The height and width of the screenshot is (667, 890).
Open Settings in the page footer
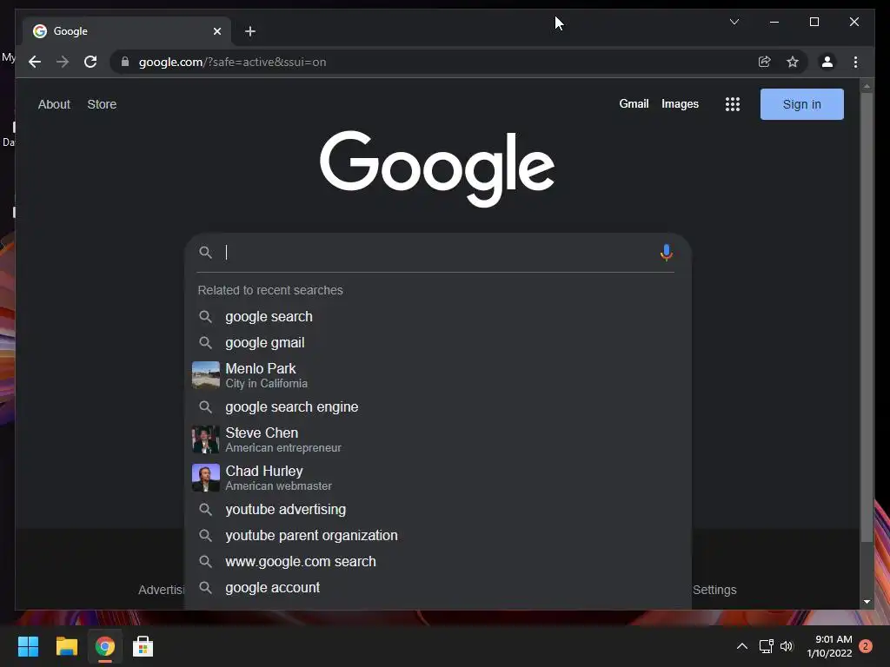pos(714,590)
